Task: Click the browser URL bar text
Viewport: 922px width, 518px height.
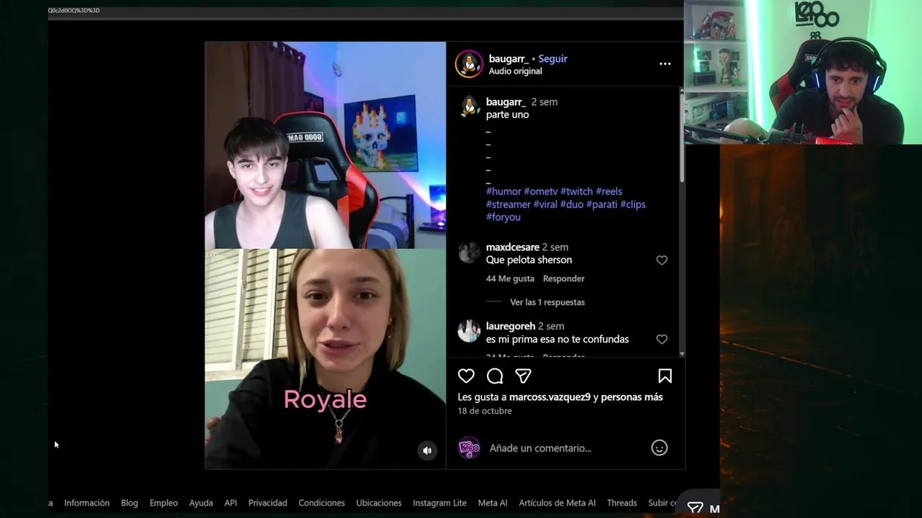Action: pyautogui.click(x=73, y=10)
